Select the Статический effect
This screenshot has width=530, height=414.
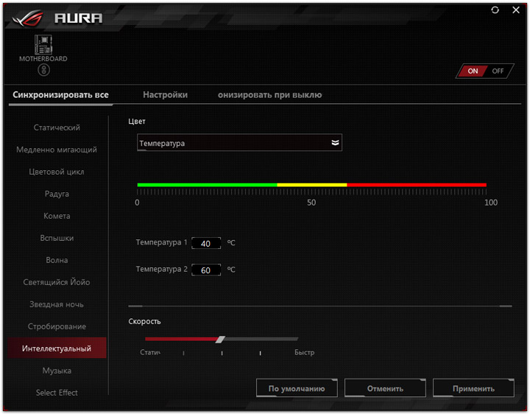point(57,127)
